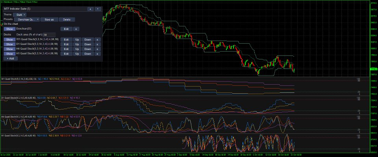Move D1 Quad Stoch dock Down
Image resolution: width=378 pixels, height=157 pixels.
(x=88, y=44)
